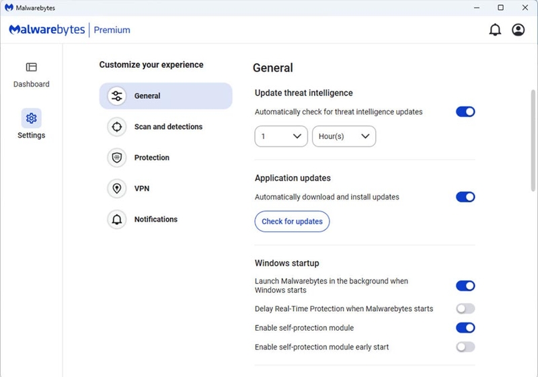The image size is (538, 377).
Task: Click the Application updates heading
Action: click(x=293, y=178)
